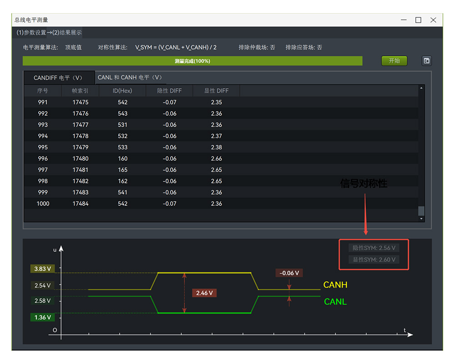Click the green CANL legend label
This screenshot has width=455, height=364.
click(335, 302)
